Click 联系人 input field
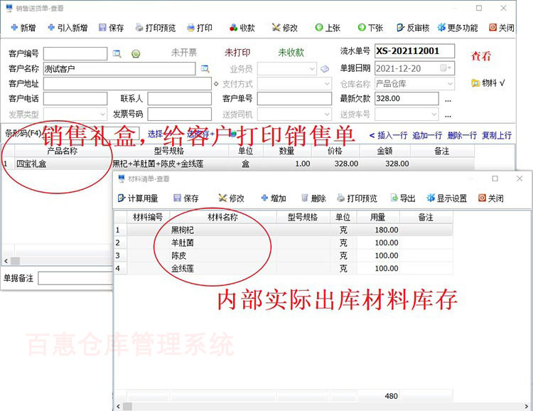This screenshot has height=411, width=533. coord(180,99)
